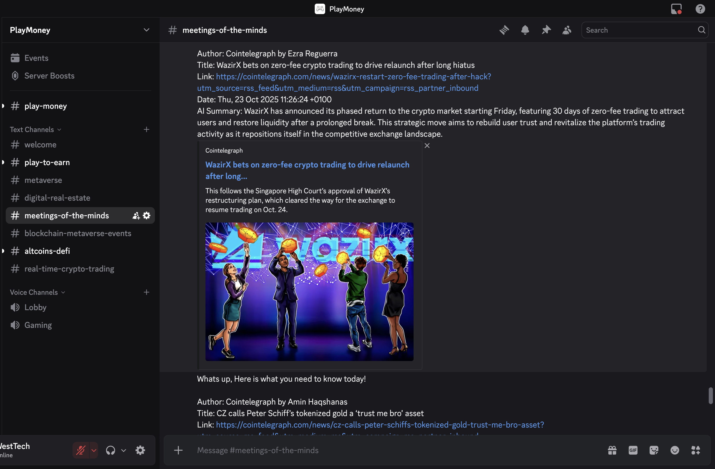
Task: Click the gift Nitro icon
Action: [x=612, y=450]
